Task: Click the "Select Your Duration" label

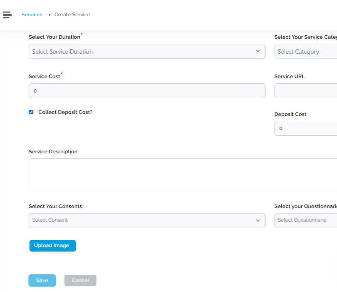Action: tap(54, 37)
